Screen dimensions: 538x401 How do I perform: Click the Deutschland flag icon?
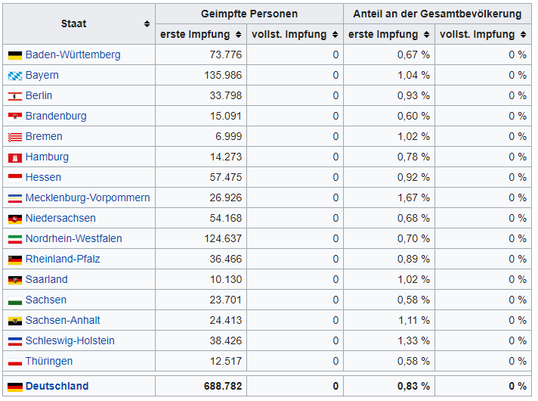(15, 387)
